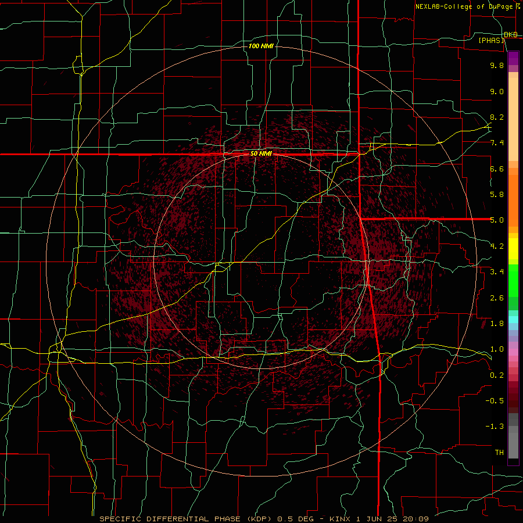Click the 0.2 scale value
Viewport: 523px width, 523px height.
[497, 375]
